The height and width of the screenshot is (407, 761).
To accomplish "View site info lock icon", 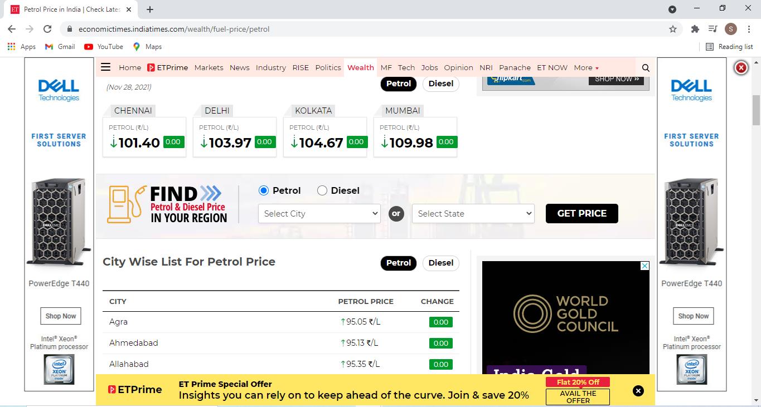I will (70, 29).
